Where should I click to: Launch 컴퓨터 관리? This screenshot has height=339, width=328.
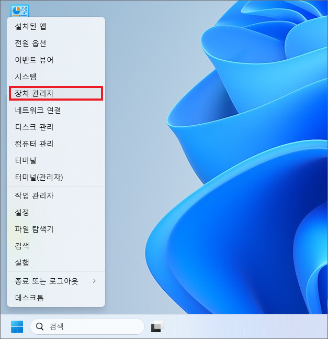coord(56,144)
